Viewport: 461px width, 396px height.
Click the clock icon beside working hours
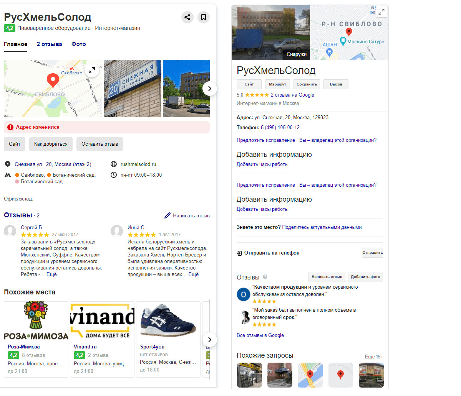point(114,175)
